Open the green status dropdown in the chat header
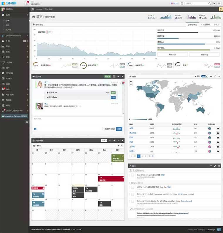The height and width of the screenshot is (233, 223). click(x=107, y=76)
